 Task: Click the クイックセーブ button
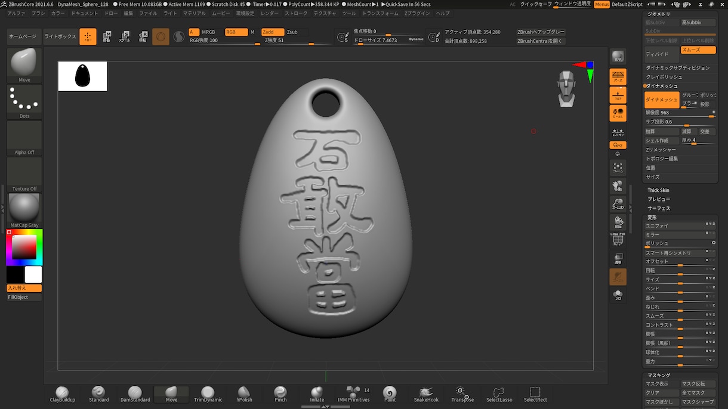pyautogui.click(x=535, y=4)
